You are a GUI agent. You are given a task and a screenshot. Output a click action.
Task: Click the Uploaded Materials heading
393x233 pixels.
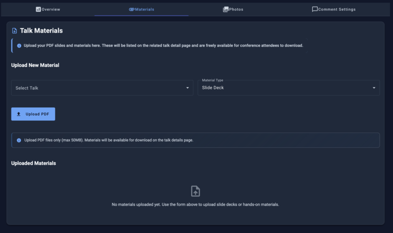[x=34, y=163]
